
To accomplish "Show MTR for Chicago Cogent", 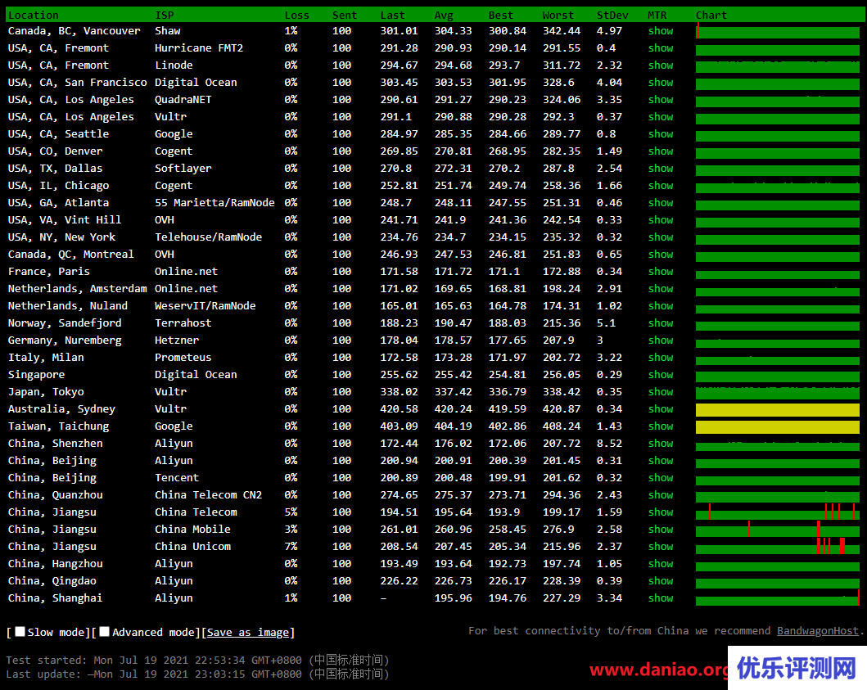I will click(x=661, y=185).
